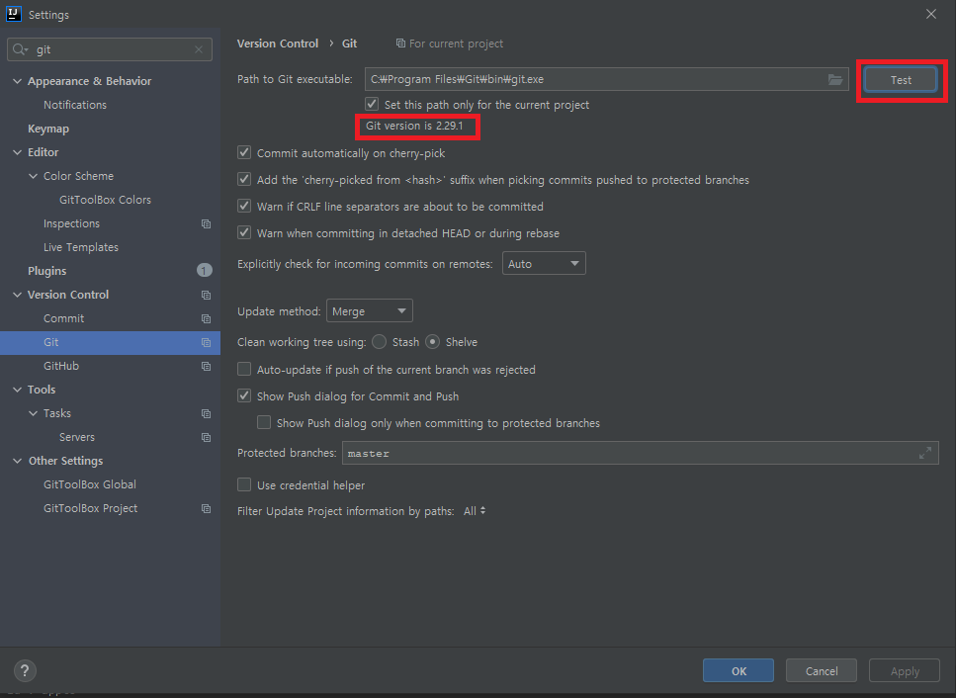The image size is (956, 698).
Task: Confirm settings with the OK button
Action: (x=739, y=670)
